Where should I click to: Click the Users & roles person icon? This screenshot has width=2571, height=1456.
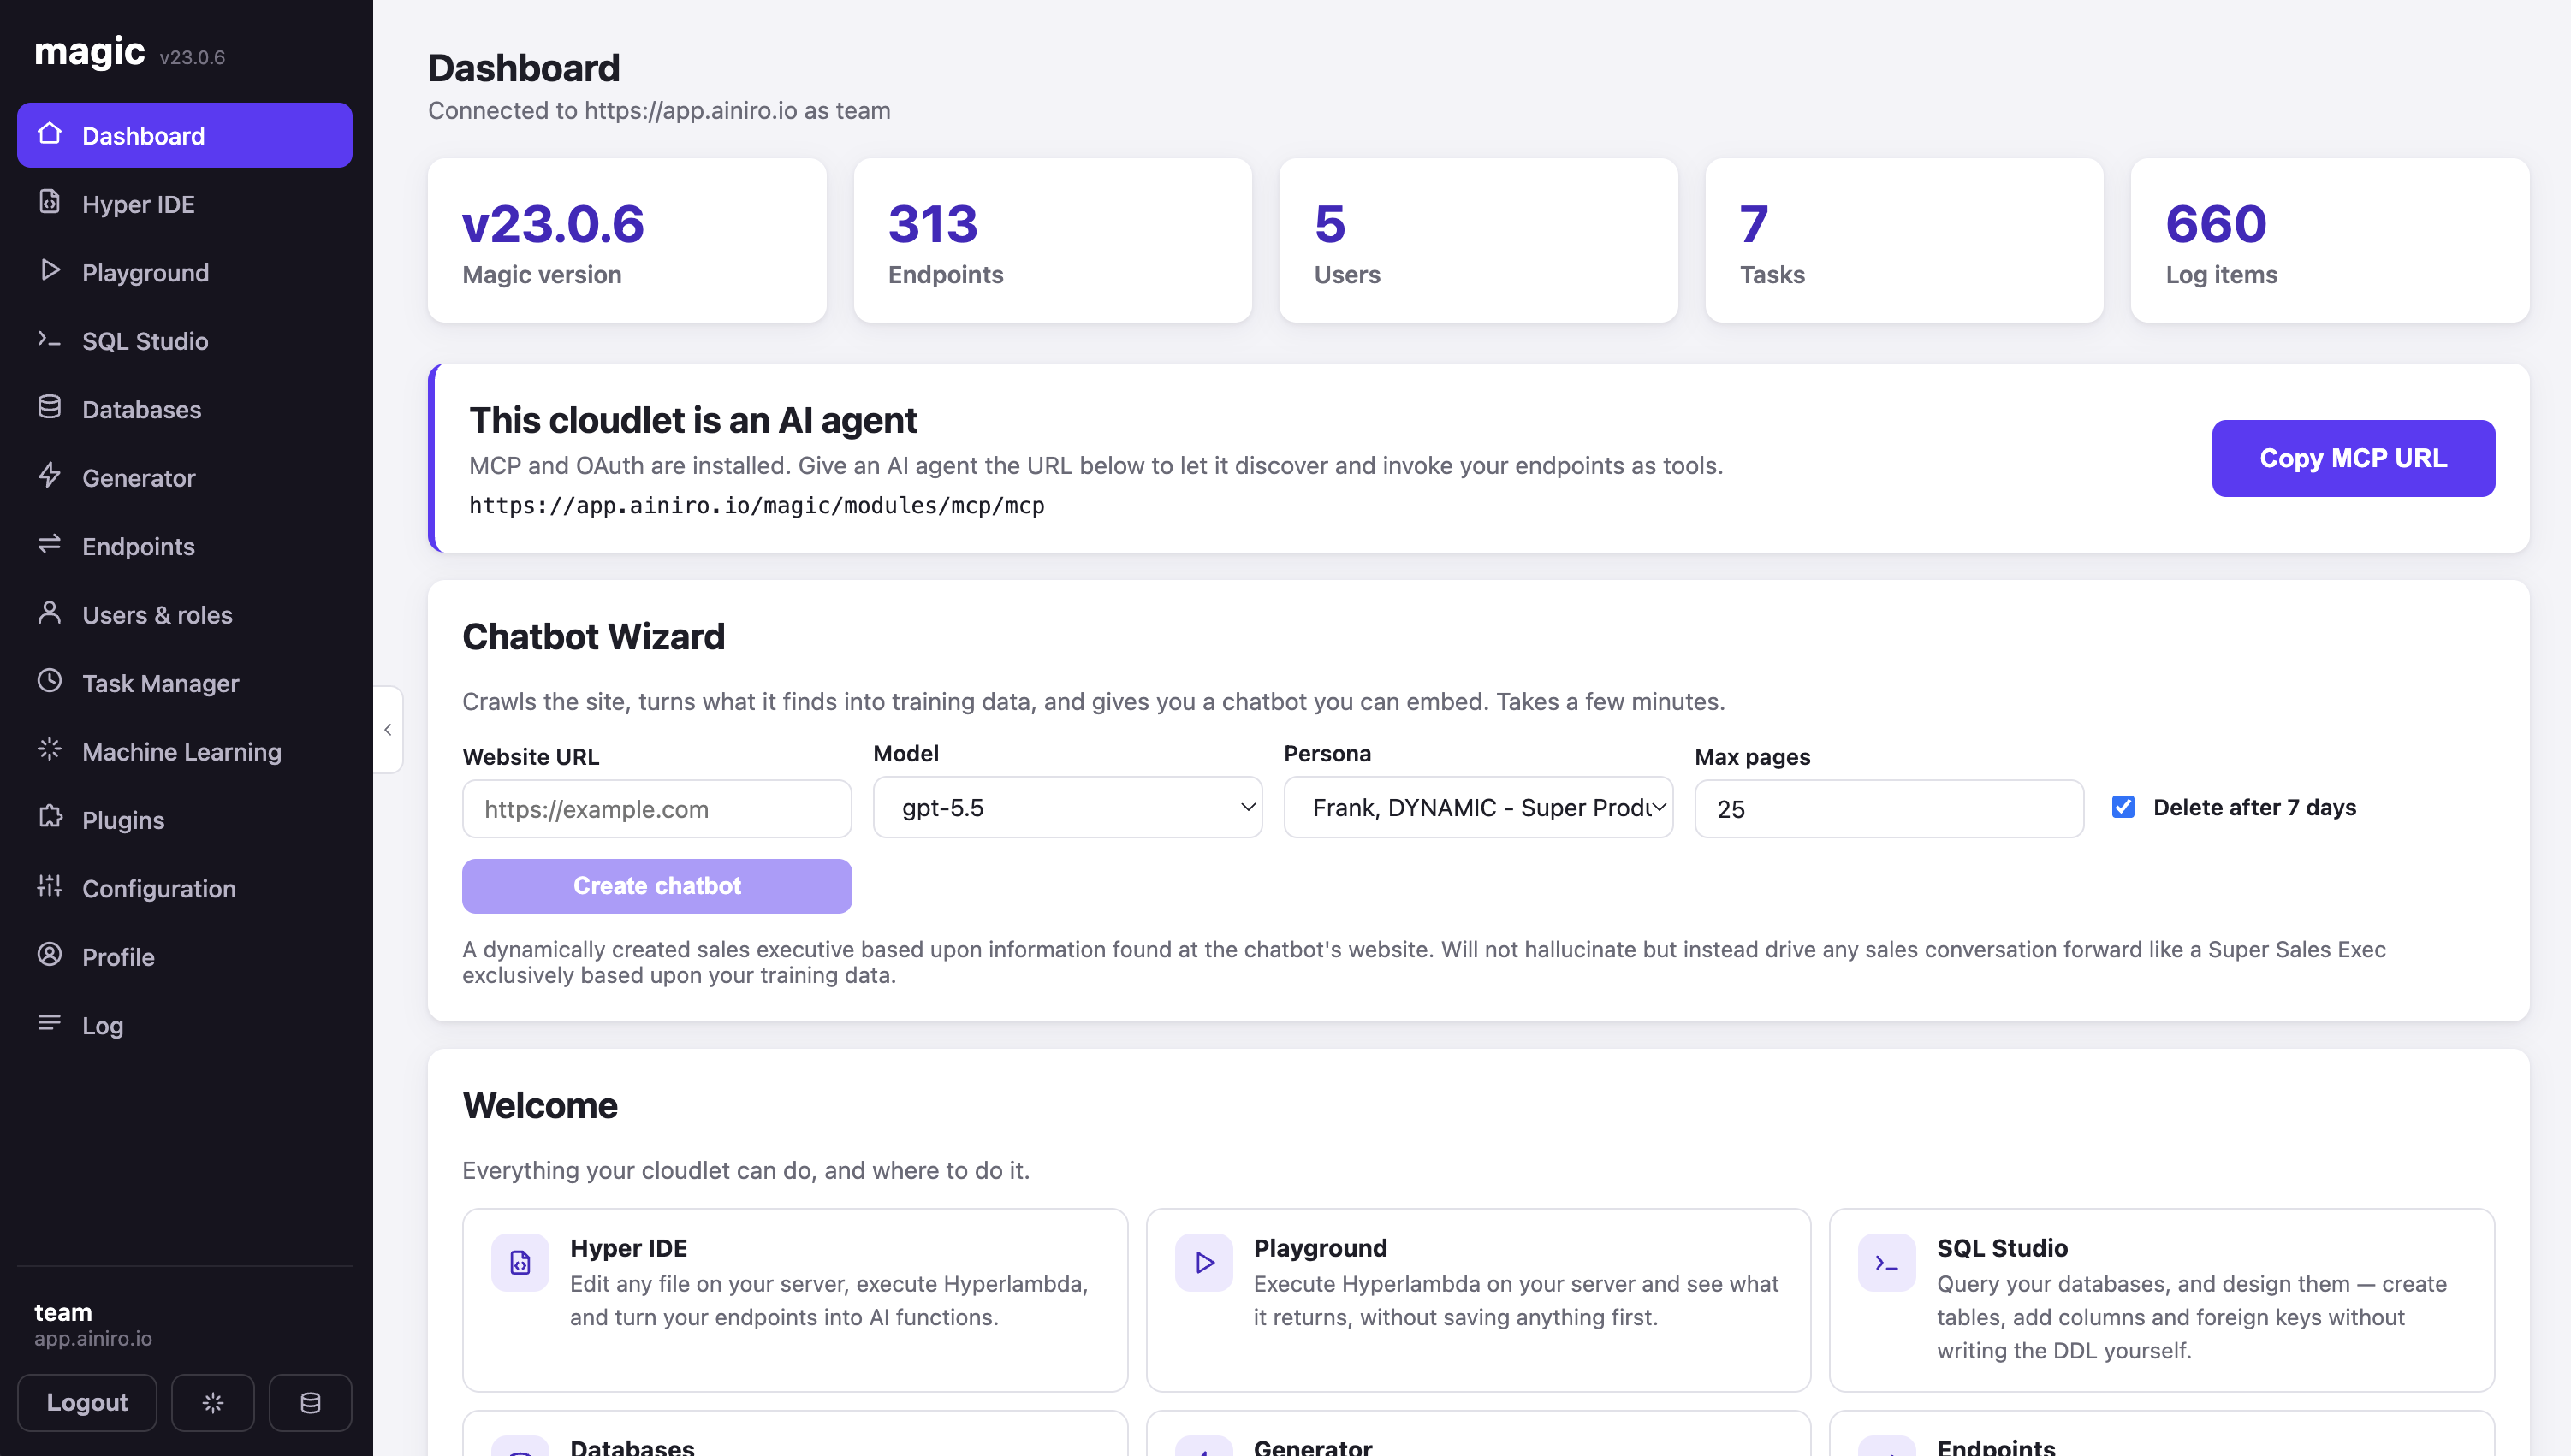(50, 613)
